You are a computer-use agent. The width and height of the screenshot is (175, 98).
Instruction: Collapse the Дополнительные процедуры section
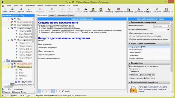click(x=129, y=82)
